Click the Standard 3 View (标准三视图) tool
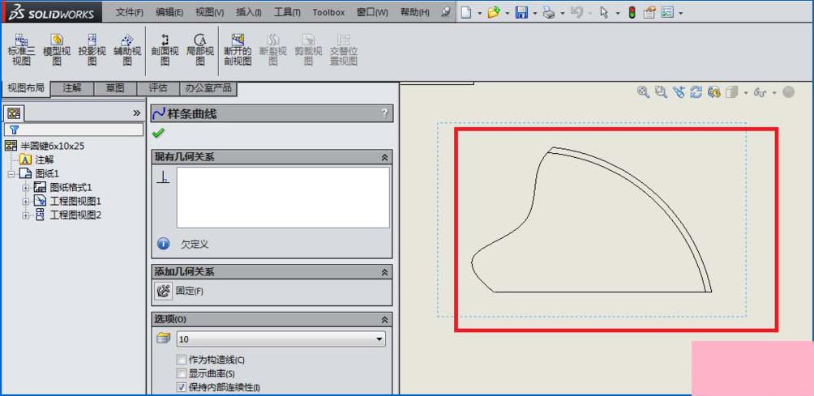Viewport: 814px width, 396px height. pyautogui.click(x=21, y=50)
